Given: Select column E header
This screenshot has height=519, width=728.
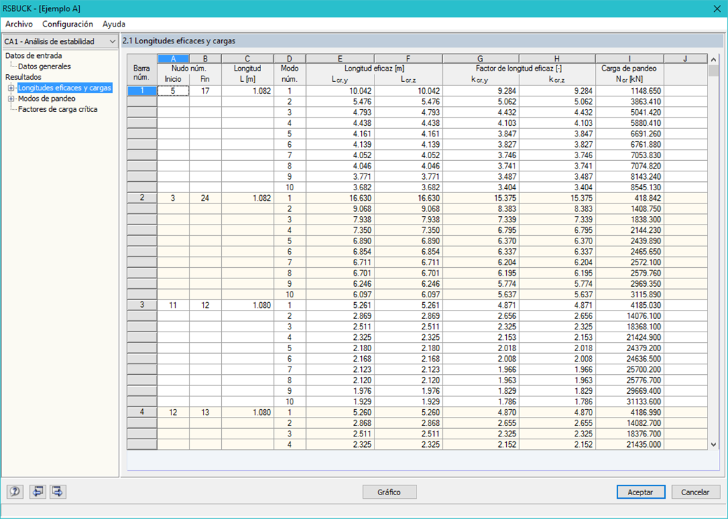Looking at the screenshot, I should click(340, 59).
